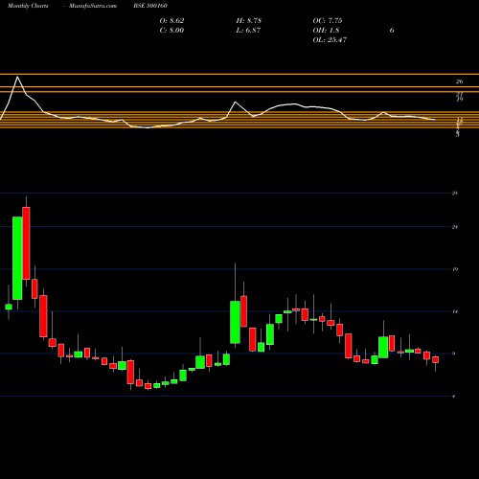Screen dimensions: 479x479
Task: Click the 'MunafaSutra.com' site label
Action: coord(93,6)
